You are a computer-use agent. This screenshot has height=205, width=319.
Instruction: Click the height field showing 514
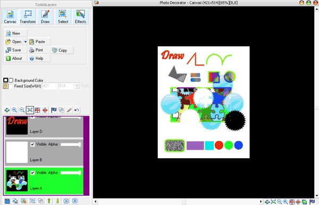coord(66,86)
